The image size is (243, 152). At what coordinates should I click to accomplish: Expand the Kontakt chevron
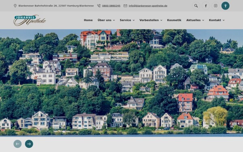[224, 20]
